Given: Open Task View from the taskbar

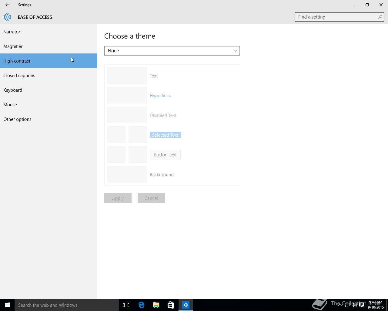Looking at the screenshot, I should (x=126, y=305).
